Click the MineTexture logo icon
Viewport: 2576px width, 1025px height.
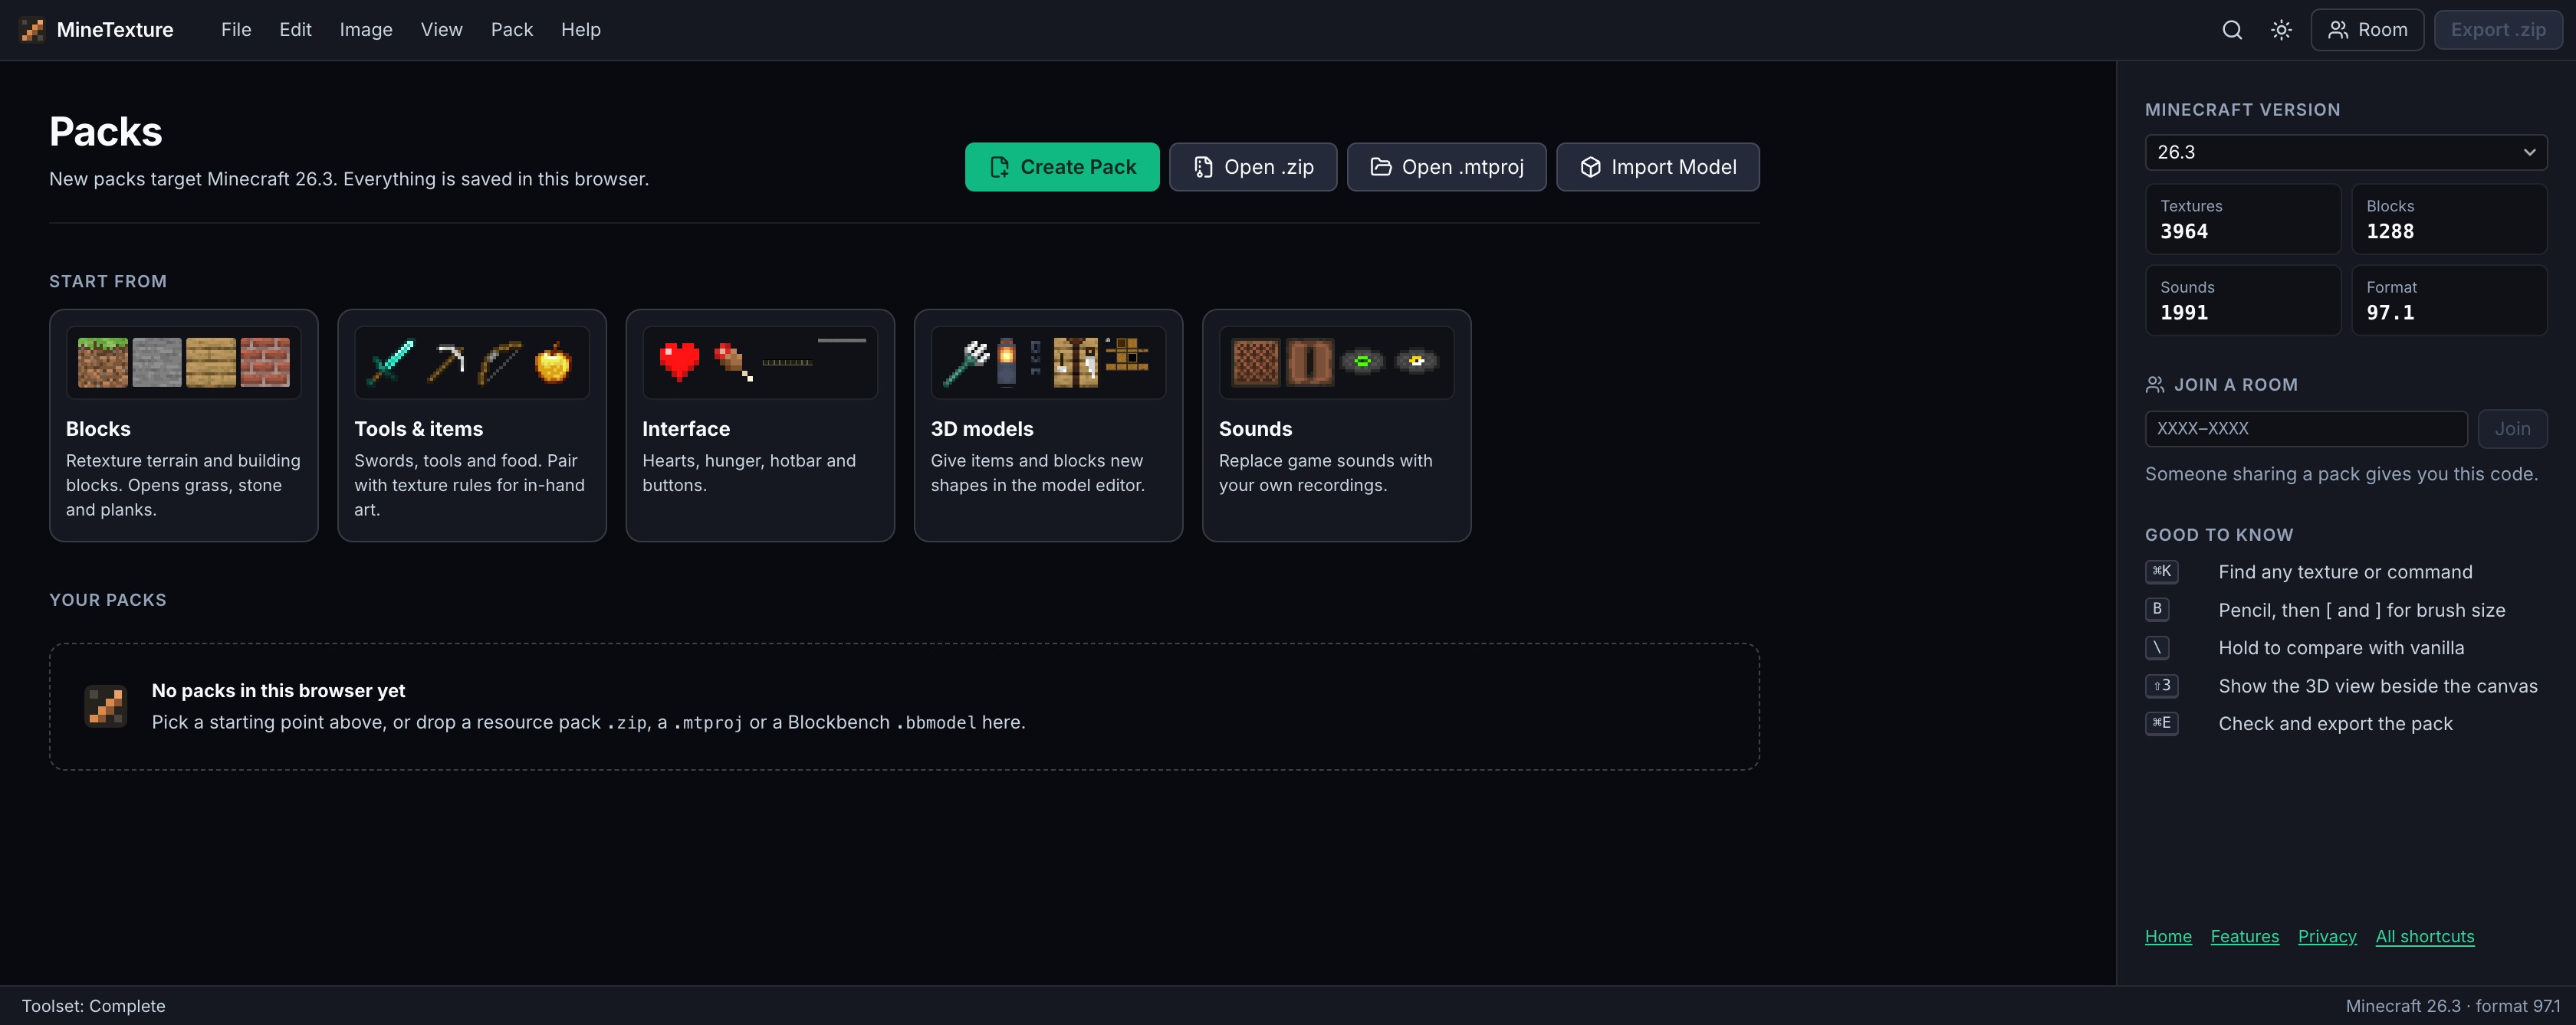click(x=32, y=30)
